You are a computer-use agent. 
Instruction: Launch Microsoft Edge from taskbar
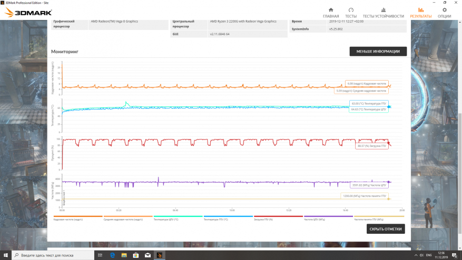[x=112, y=255]
